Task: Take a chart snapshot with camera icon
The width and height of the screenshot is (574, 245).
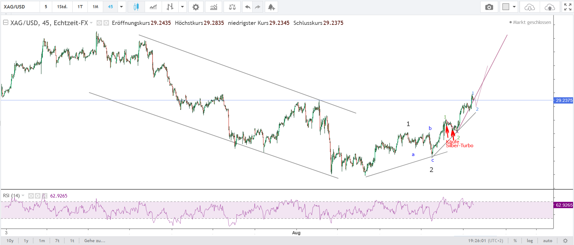Action: [489, 7]
